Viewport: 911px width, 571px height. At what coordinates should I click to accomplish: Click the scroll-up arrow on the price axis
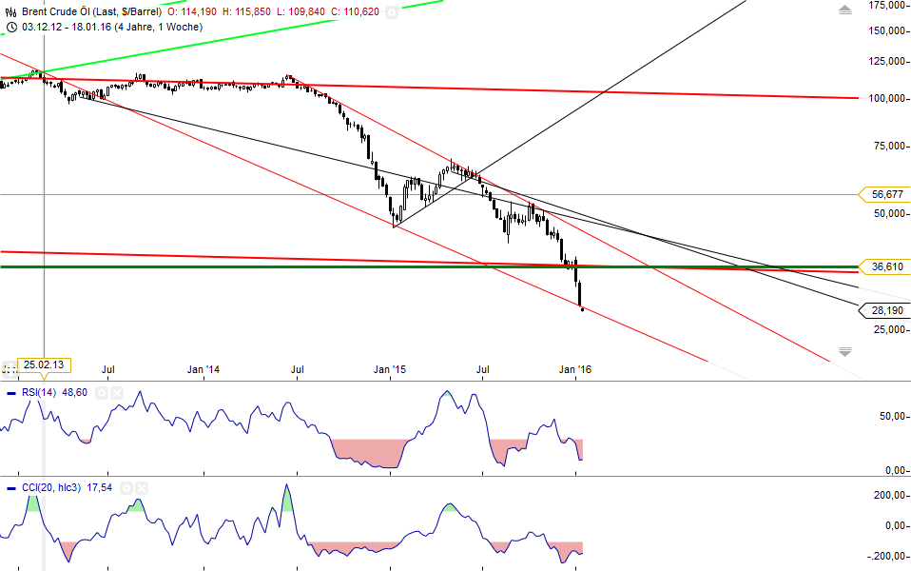coord(845,11)
